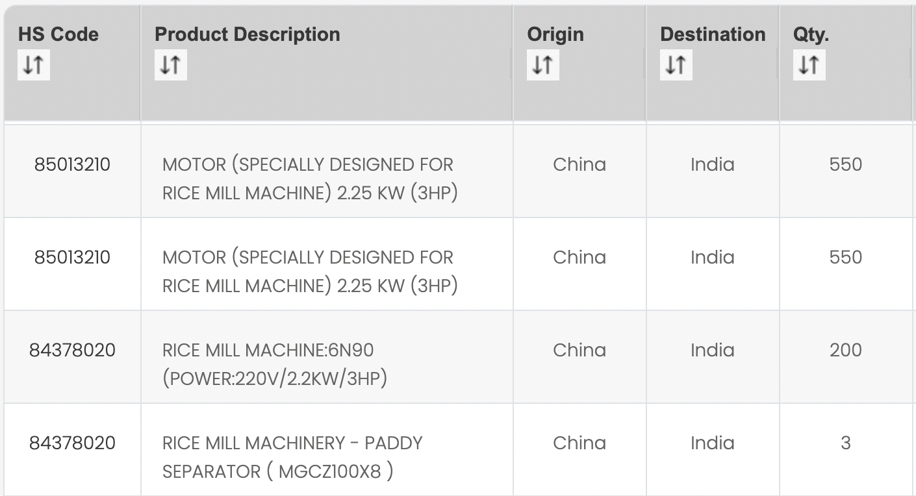Click quantity 3 in paddy separator row

pyautogui.click(x=845, y=443)
